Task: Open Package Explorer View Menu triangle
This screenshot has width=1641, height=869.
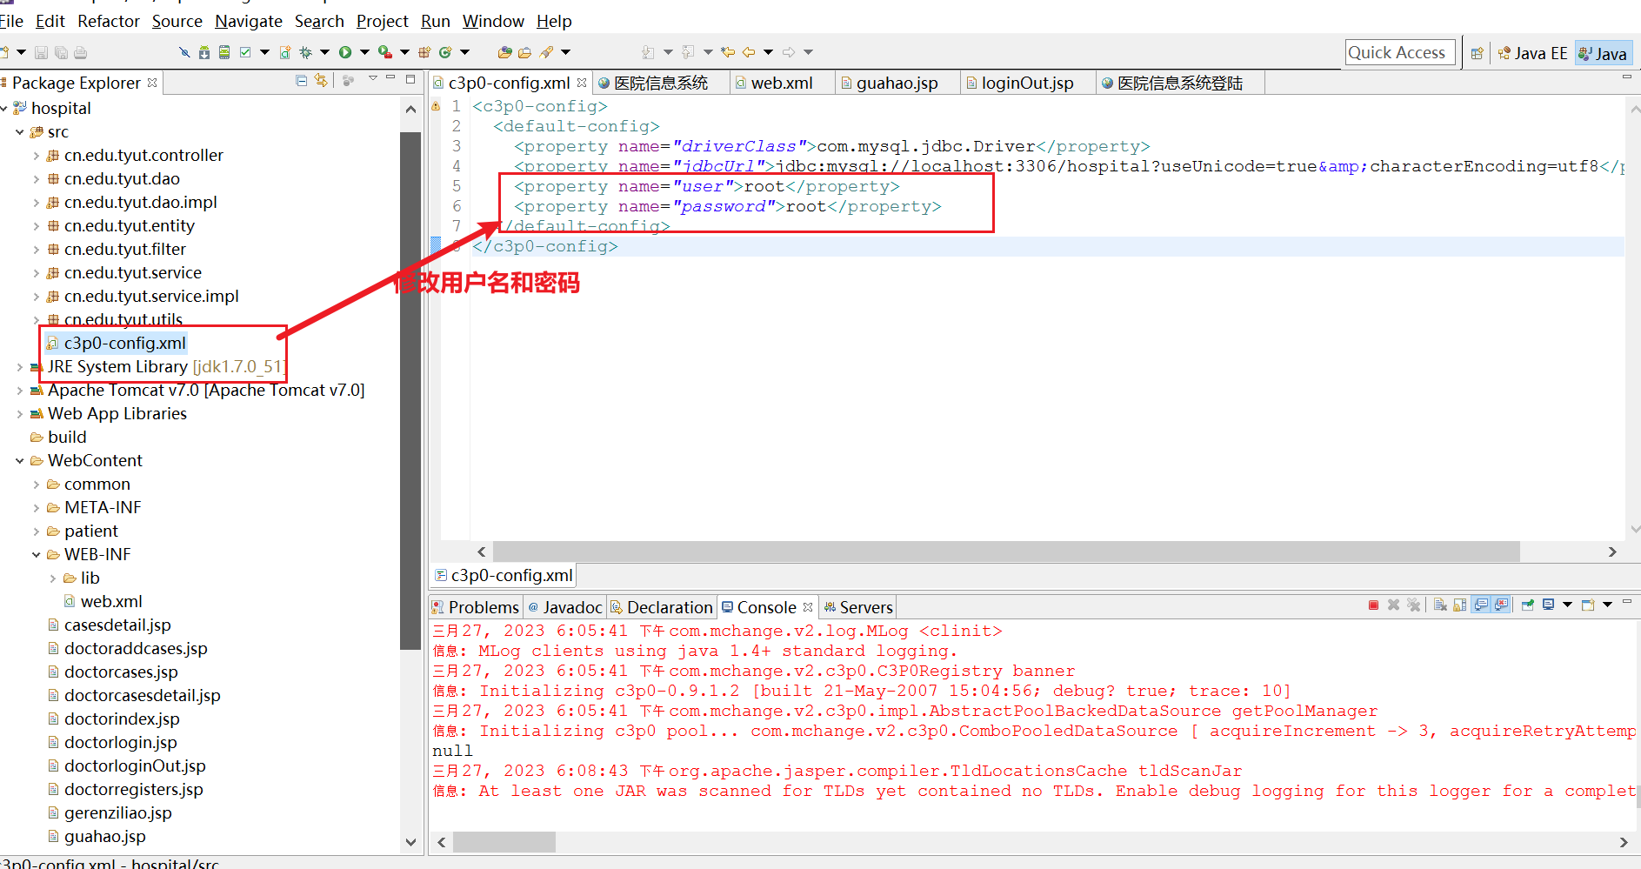Action: click(x=372, y=78)
